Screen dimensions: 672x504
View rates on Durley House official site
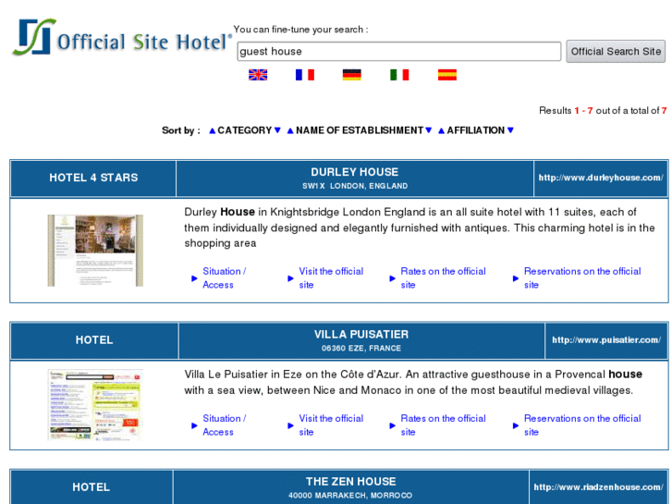(x=443, y=278)
